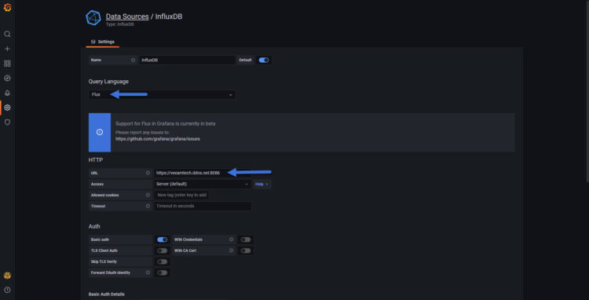This screenshot has height=300, width=589.
Task: Open the Help question mark icon
Action: tap(7, 290)
